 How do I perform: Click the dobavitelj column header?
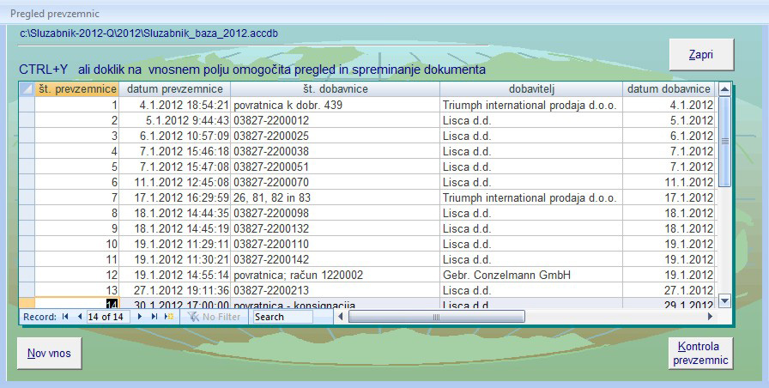click(x=530, y=89)
